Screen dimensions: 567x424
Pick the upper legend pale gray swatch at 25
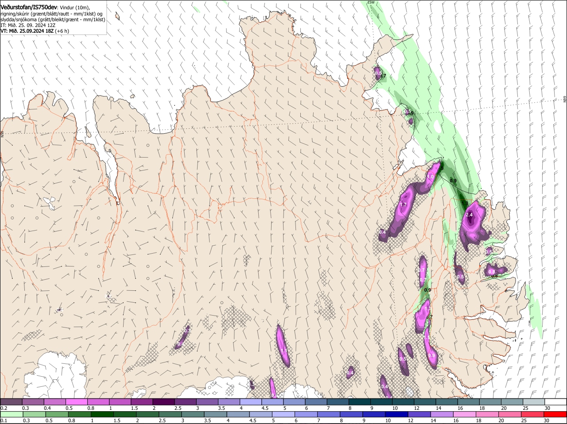point(535,401)
